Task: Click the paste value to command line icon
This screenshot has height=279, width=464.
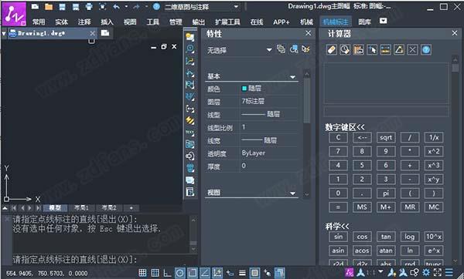Action: 358,49
